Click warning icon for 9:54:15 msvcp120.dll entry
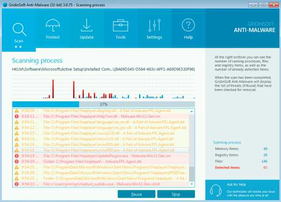Viewport: 281px width, 202px height. [x=17, y=133]
